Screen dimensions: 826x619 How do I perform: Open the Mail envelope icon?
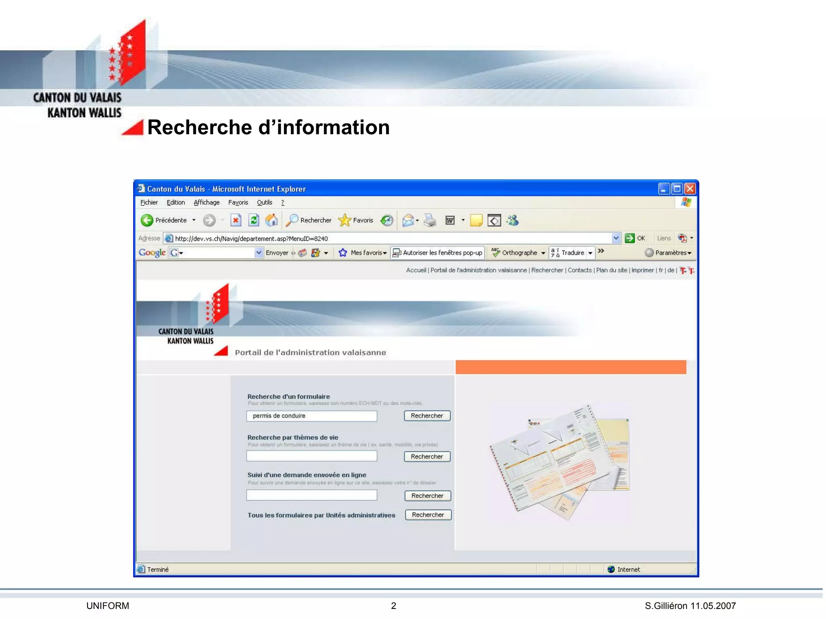coord(408,220)
